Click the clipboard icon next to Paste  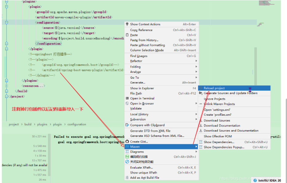(x=127, y=35)
